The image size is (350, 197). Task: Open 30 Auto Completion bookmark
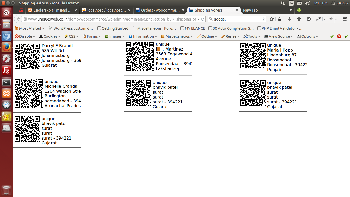231,28
